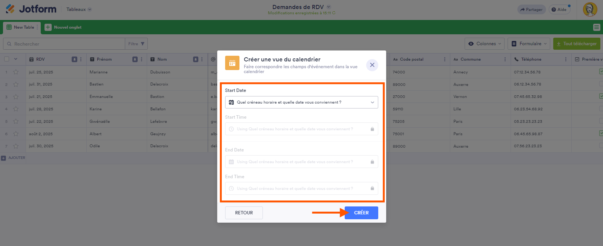Toggle the Première checkbox for Karine row
The width and height of the screenshot is (603, 246).
(601, 109)
